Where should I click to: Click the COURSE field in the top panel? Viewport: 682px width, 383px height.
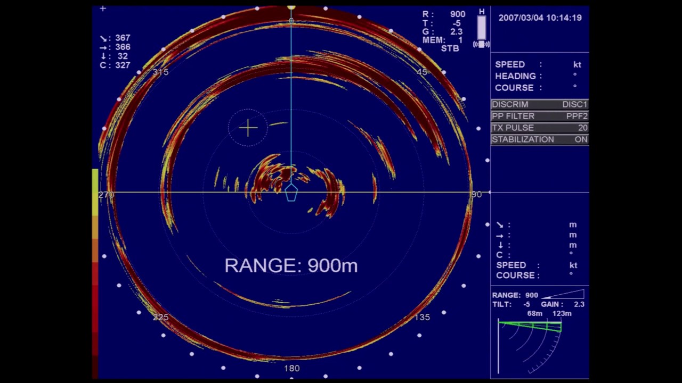536,88
